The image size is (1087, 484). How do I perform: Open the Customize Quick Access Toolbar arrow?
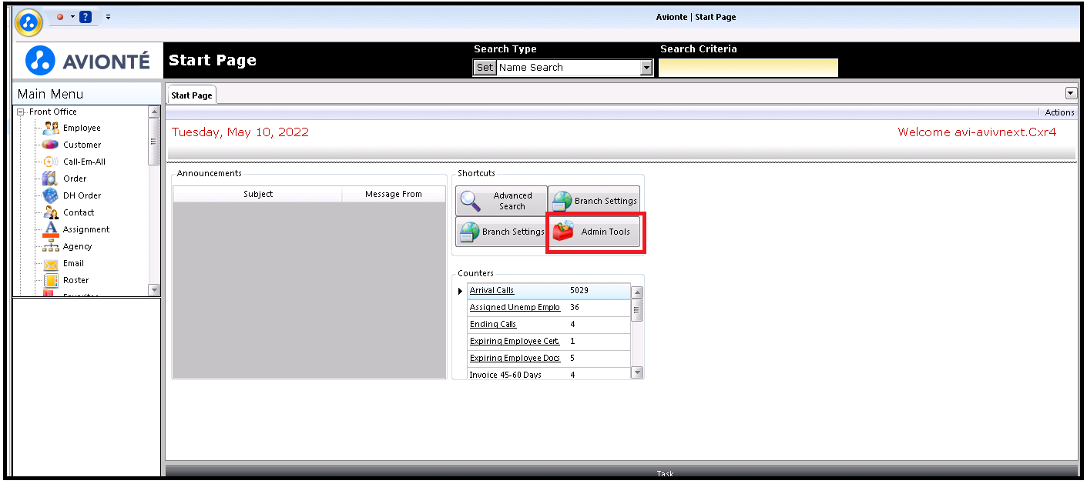(x=108, y=16)
